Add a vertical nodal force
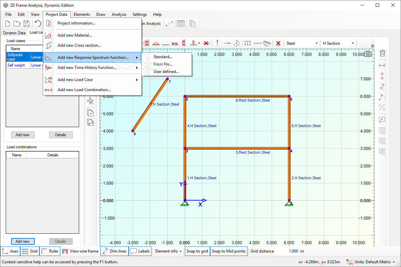The width and height of the screenshot is (401, 267). 218,43
